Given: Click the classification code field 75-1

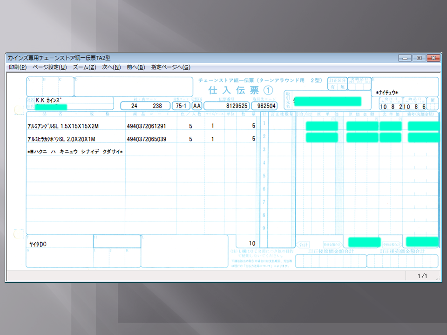Looking at the screenshot, I should coord(180,106).
